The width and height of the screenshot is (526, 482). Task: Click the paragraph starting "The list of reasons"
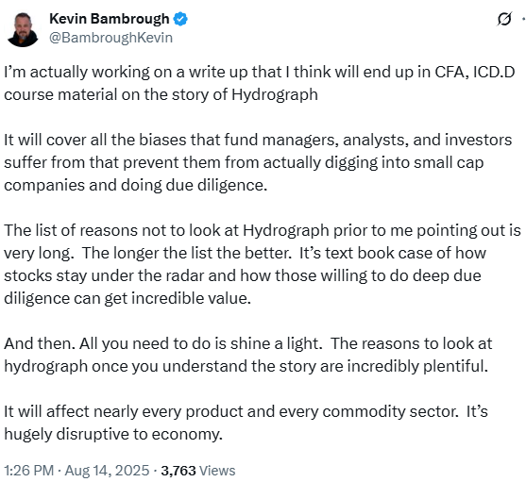click(263, 264)
